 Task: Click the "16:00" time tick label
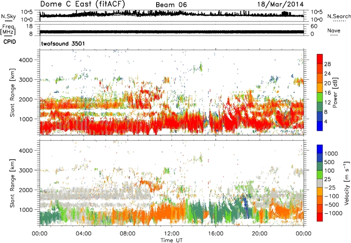click(x=215, y=234)
